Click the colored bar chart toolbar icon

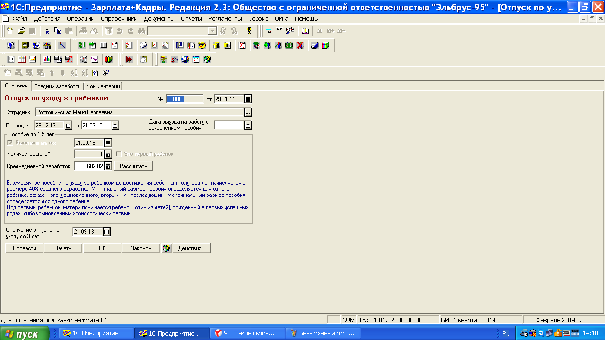(x=47, y=59)
